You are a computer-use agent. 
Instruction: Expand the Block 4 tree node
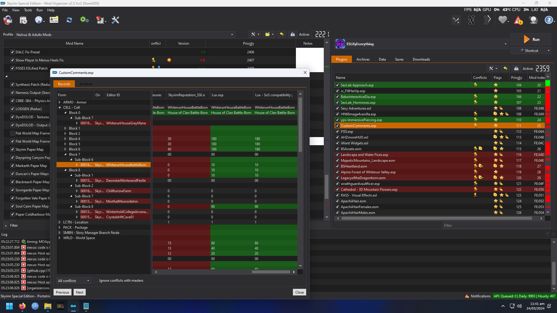coord(66,139)
